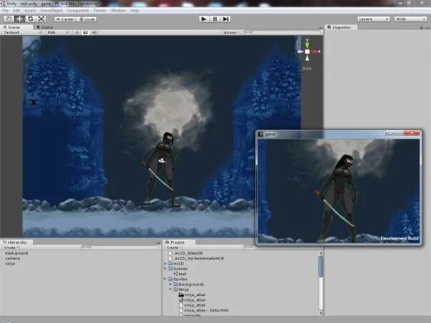
Task: Click the Project panel vertical scrollbar
Action: pos(320,267)
